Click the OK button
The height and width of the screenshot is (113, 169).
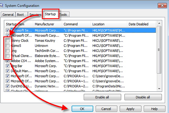coord(82,109)
